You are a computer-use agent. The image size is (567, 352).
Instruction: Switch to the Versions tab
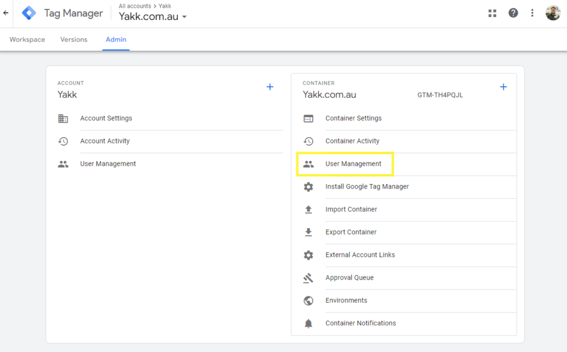(x=74, y=40)
